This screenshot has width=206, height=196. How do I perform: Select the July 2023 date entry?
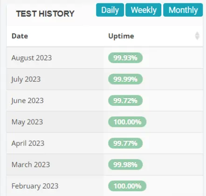click(x=26, y=79)
